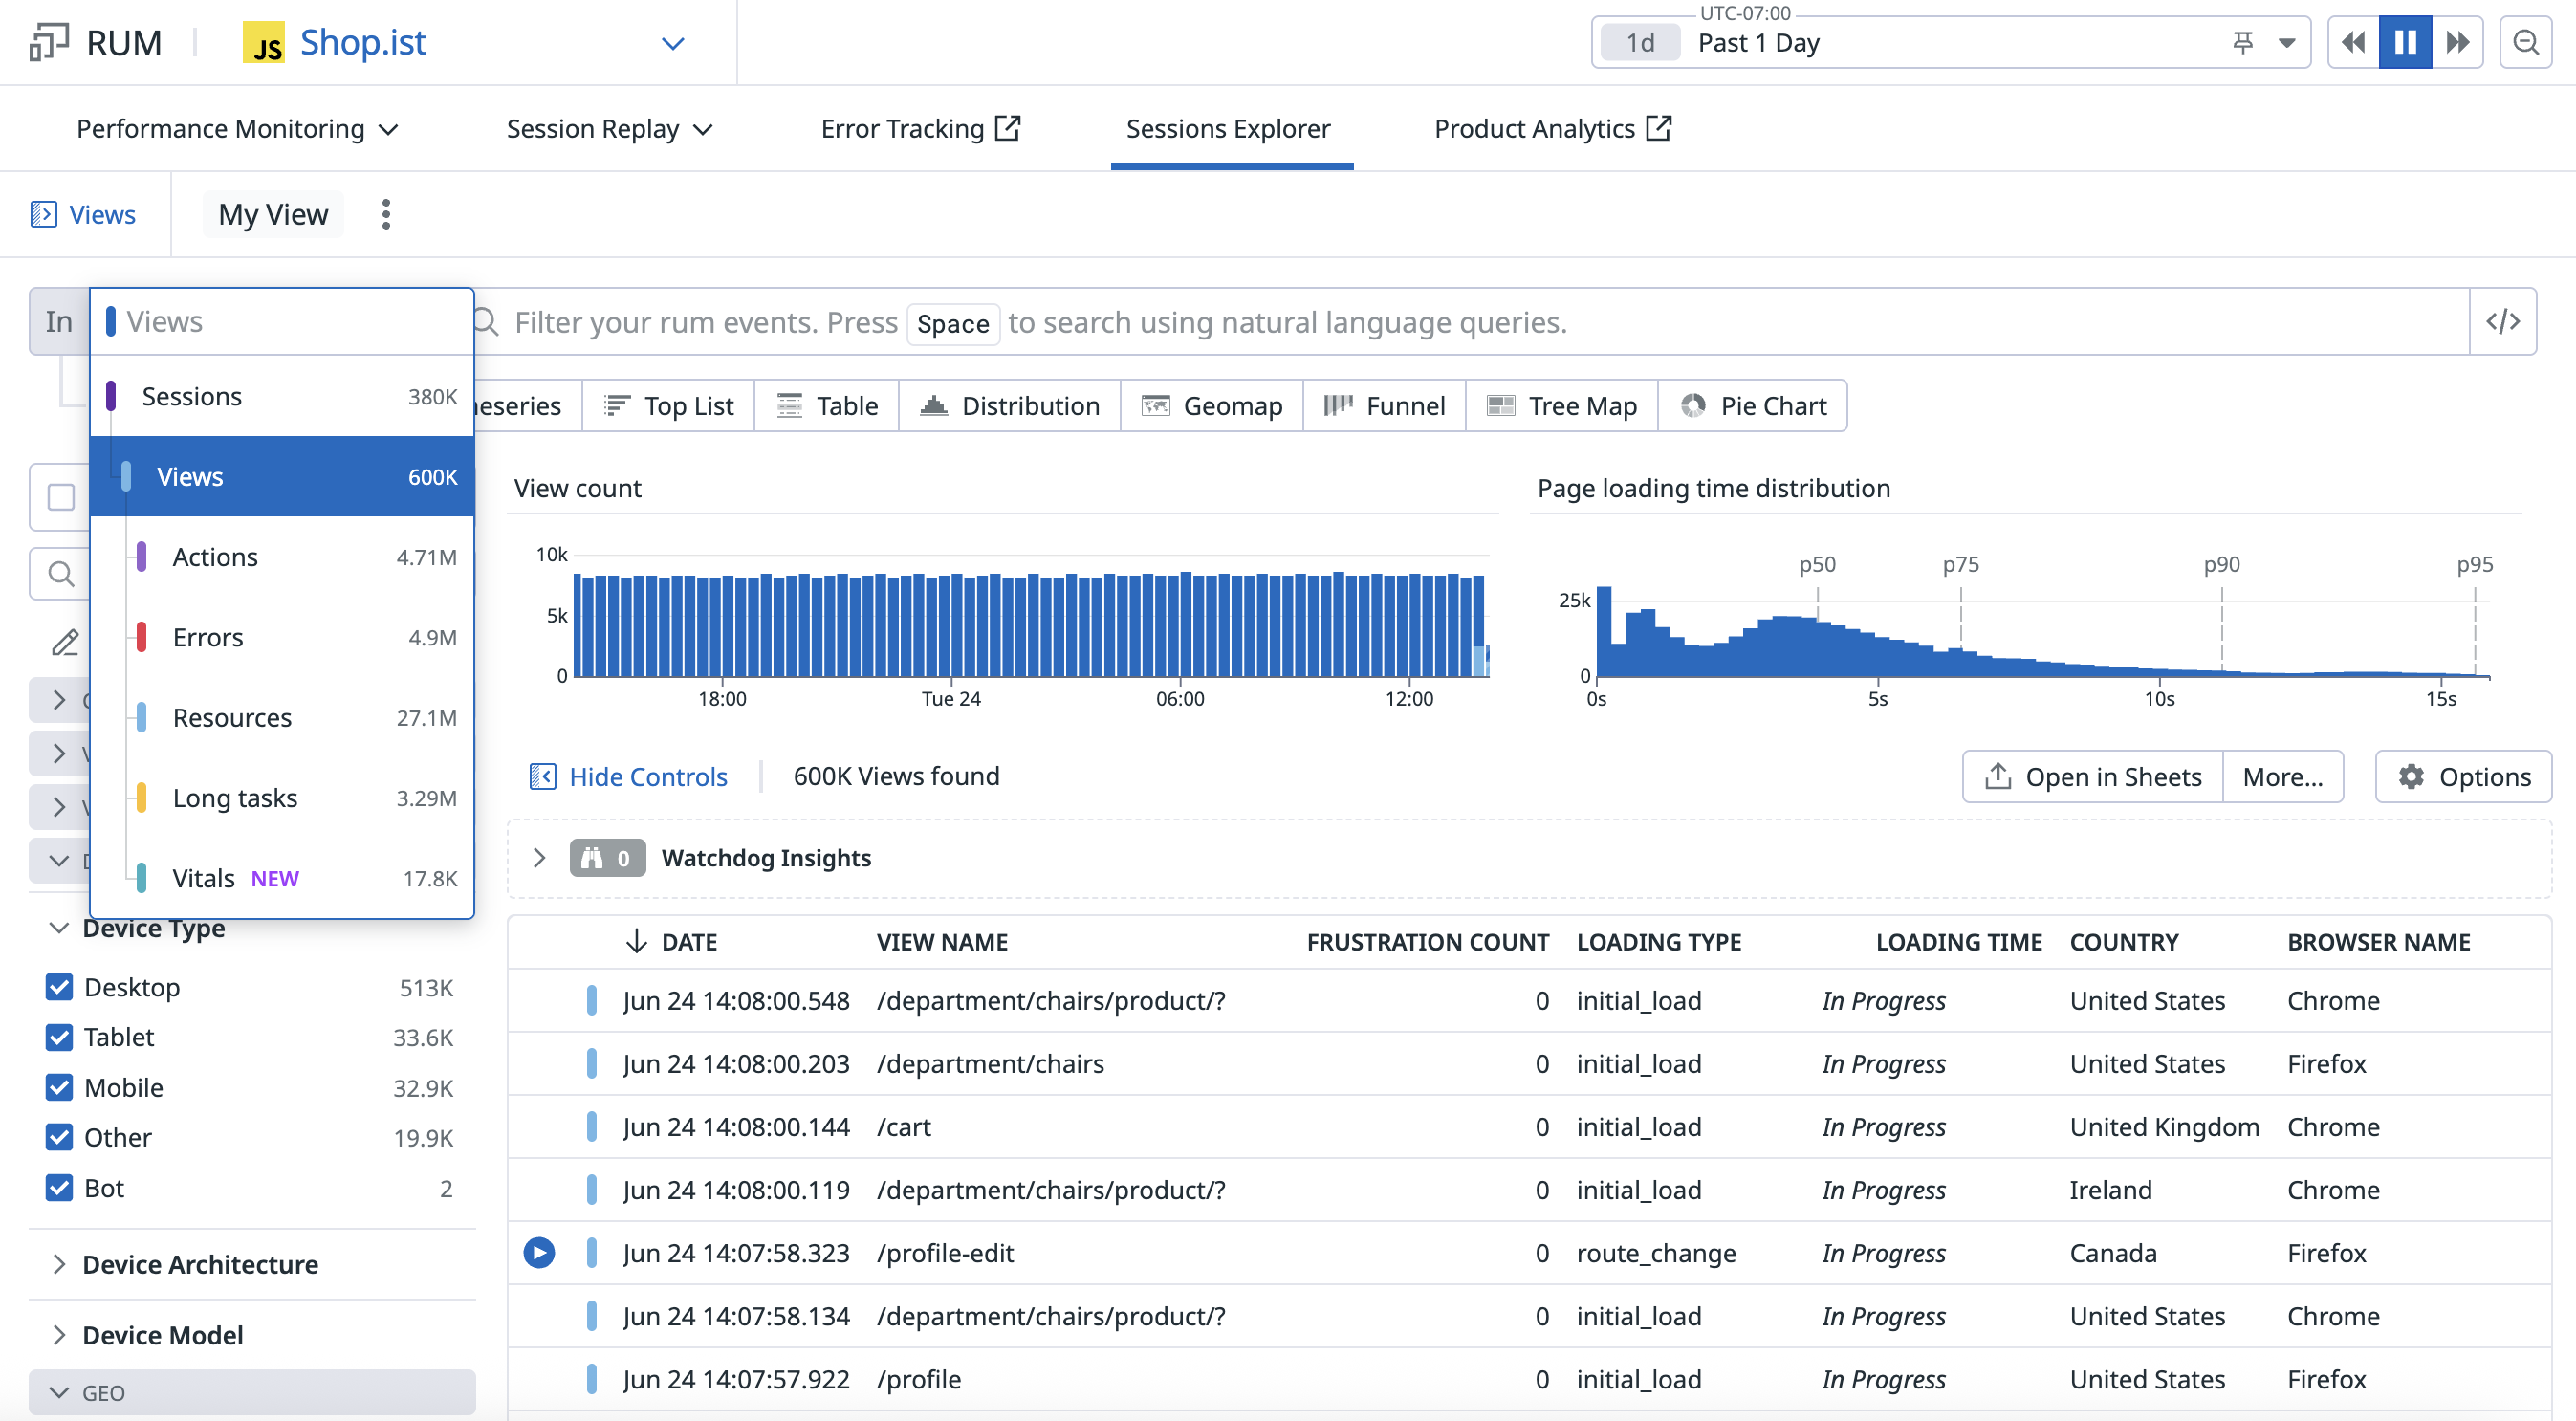
Task: Switch to Table visualization
Action: tap(827, 406)
